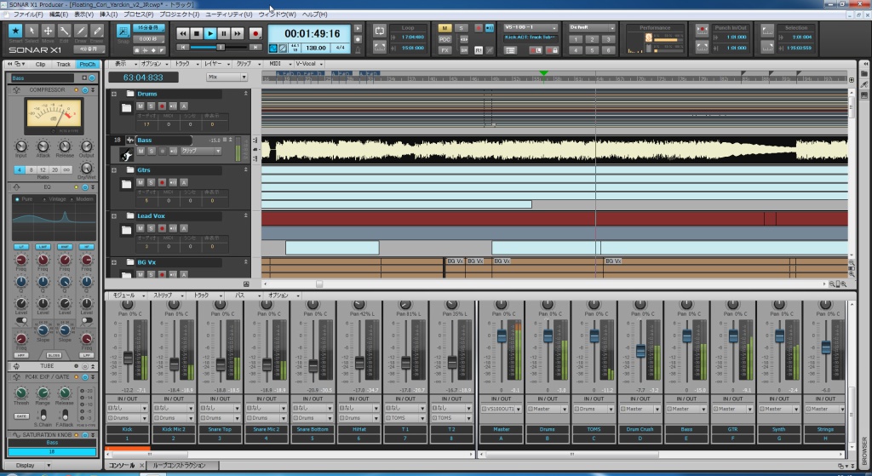Enable input echo on Bass track
The image size is (872, 476).
[173, 151]
